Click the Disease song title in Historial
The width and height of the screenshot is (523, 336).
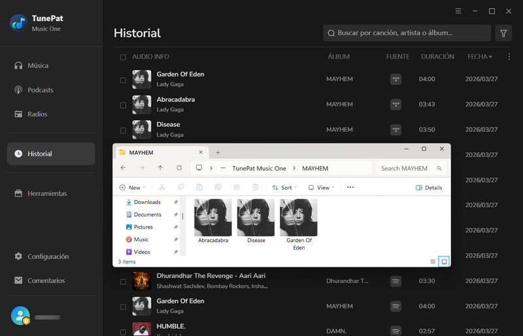169,124
